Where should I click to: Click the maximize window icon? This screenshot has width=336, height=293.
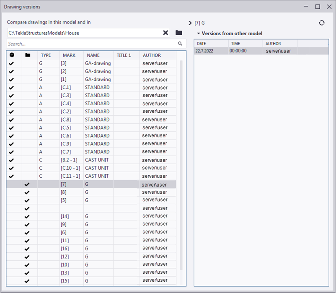click(317, 7)
